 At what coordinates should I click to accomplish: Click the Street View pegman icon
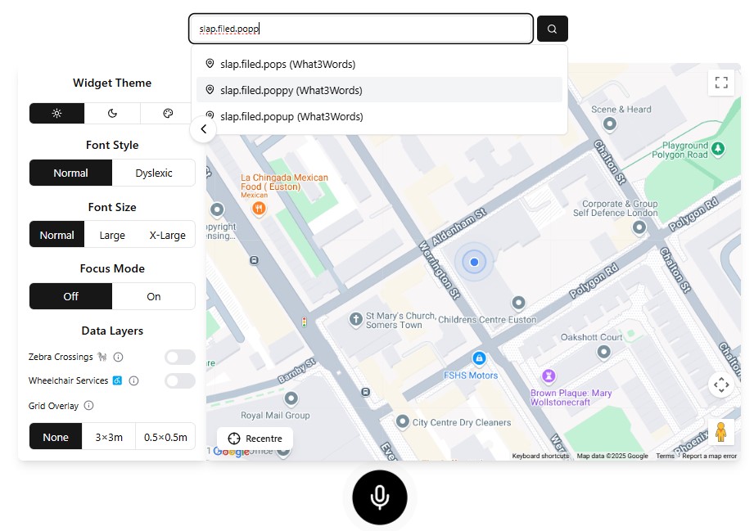[x=720, y=431]
